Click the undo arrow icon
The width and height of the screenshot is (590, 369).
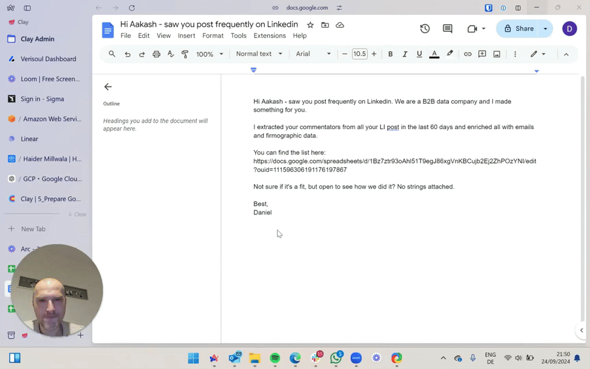point(127,54)
